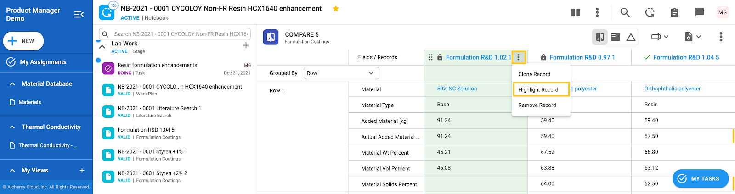Click the 66.80 value cell

pos(651,152)
